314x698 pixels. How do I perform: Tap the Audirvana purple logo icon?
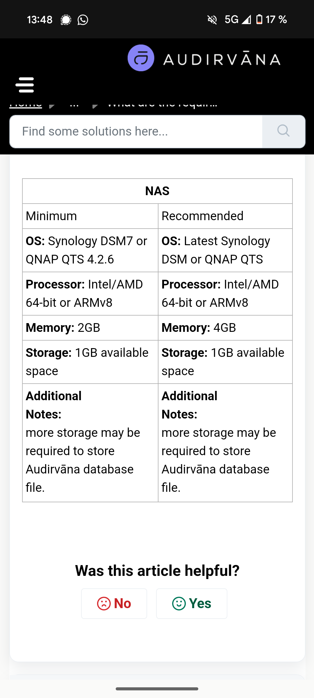point(141,58)
